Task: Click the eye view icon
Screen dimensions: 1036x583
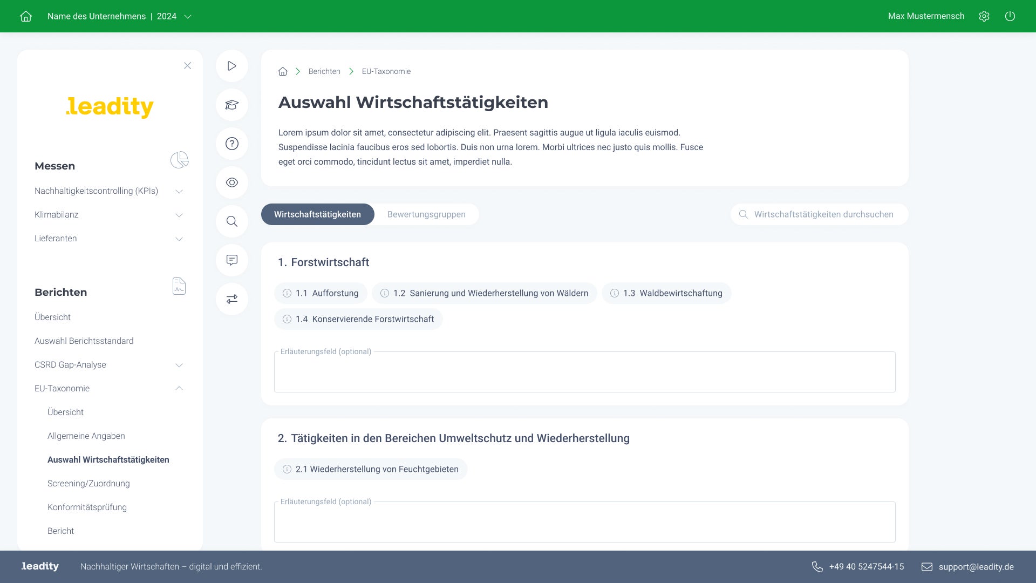Action: click(x=232, y=182)
